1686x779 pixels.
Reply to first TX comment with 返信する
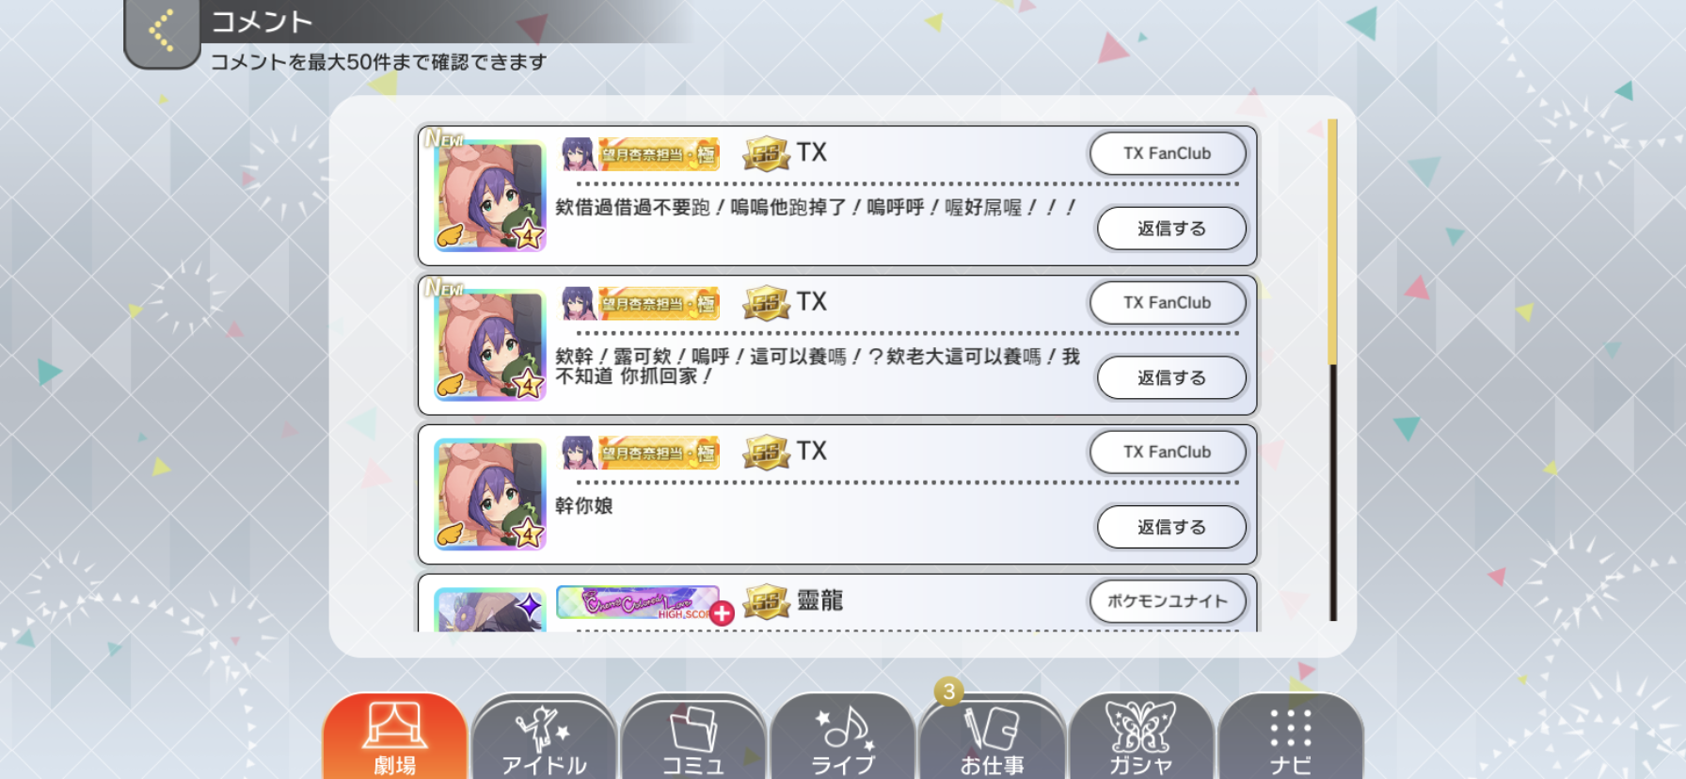click(1171, 229)
